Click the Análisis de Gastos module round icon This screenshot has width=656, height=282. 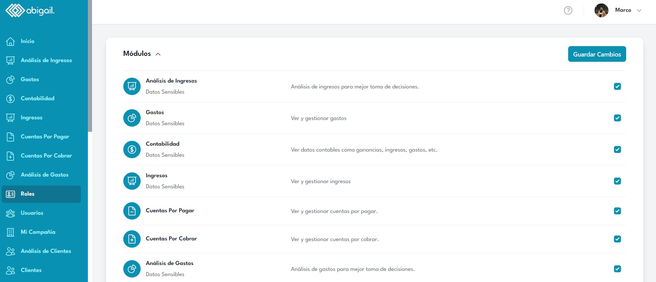click(x=132, y=269)
